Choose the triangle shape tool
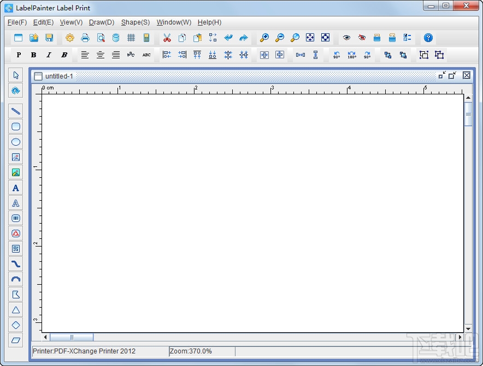 pyautogui.click(x=16, y=310)
